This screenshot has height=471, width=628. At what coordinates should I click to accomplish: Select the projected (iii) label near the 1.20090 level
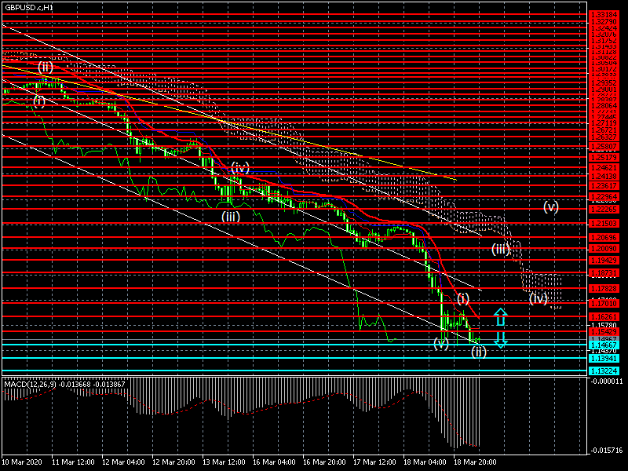[x=501, y=249]
